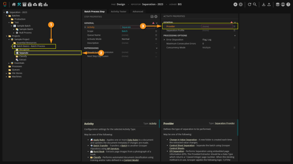Expand the Machines folder
This screenshot has width=293, height=164.
pos(7,77)
